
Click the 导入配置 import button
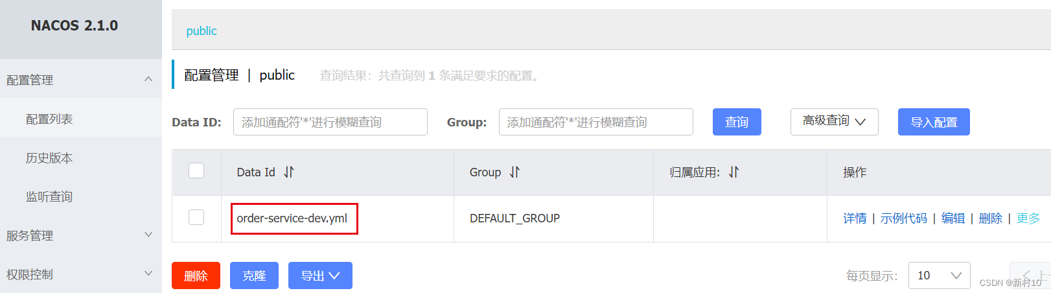pos(934,122)
